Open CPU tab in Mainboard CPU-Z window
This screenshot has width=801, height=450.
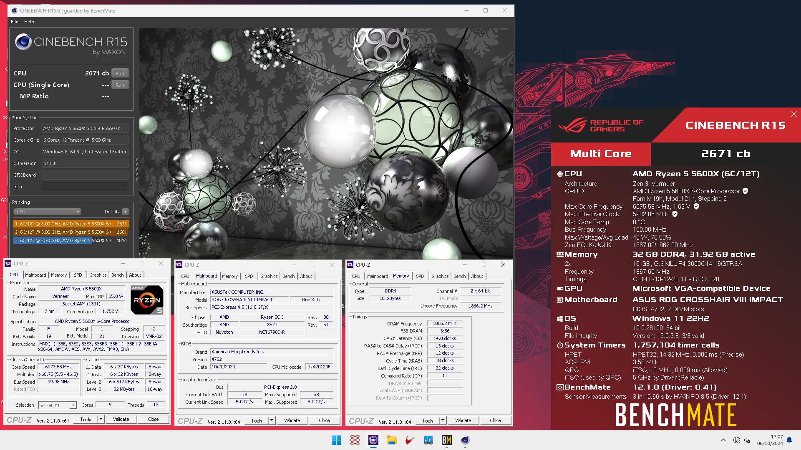(x=185, y=276)
